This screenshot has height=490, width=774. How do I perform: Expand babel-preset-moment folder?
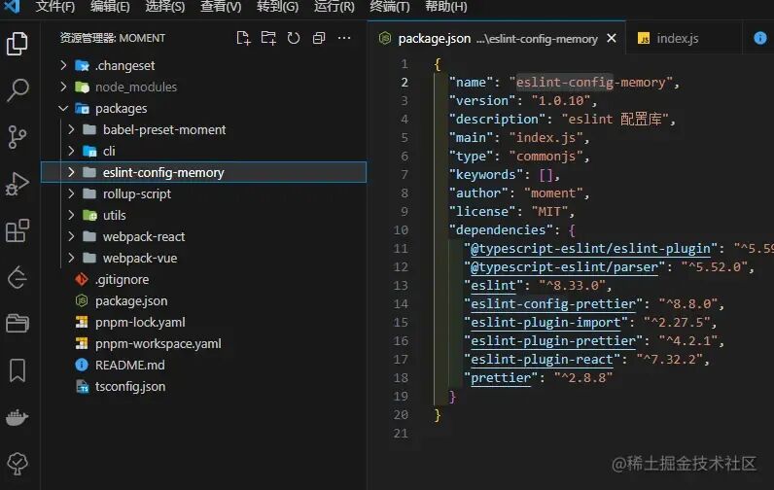pyautogui.click(x=71, y=129)
